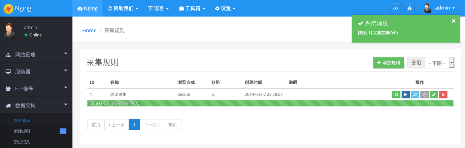Viewport: 465px width, 148px height.
Task: Expand the 服务器 sidebar section
Action: (x=36, y=71)
